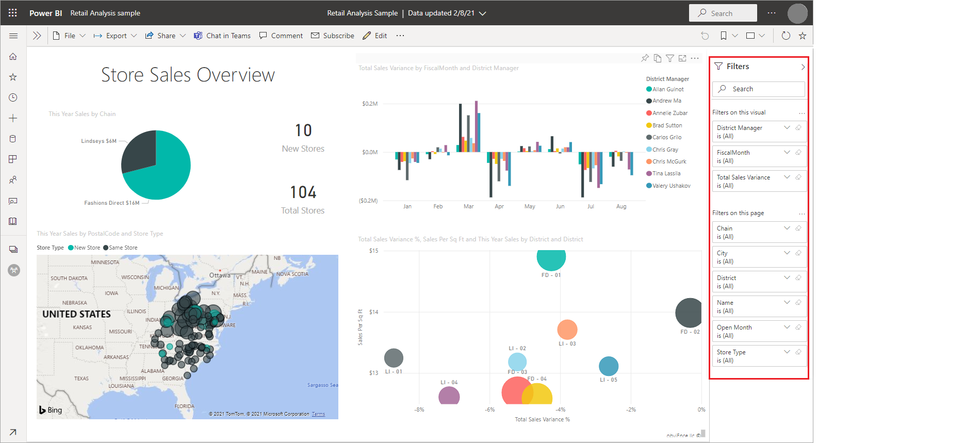Open Workspaces icon in sidebar
This screenshot has height=443, width=965.
tap(13, 250)
